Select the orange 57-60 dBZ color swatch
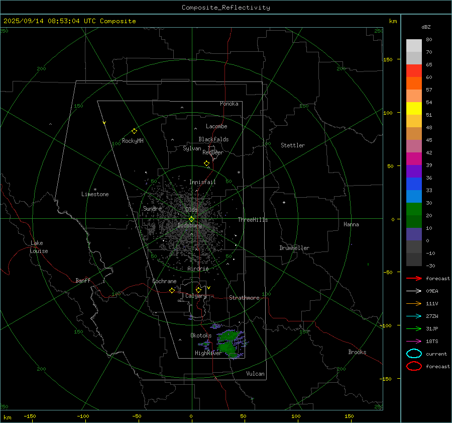Viewport: 452px width, 423px height. [x=414, y=83]
